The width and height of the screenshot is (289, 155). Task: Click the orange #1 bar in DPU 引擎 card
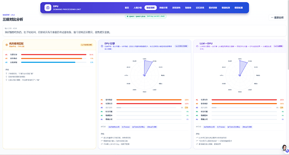pos(149,100)
